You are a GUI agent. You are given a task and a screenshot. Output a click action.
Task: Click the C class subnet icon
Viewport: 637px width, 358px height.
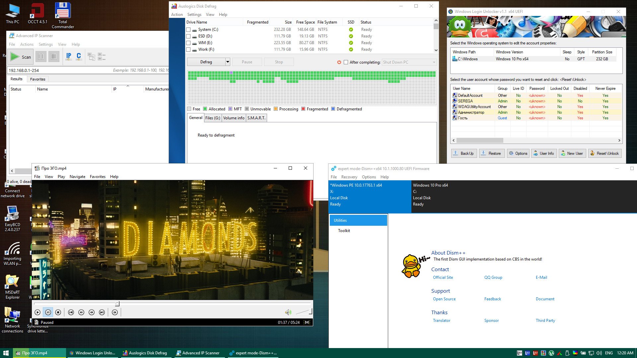pos(79,56)
